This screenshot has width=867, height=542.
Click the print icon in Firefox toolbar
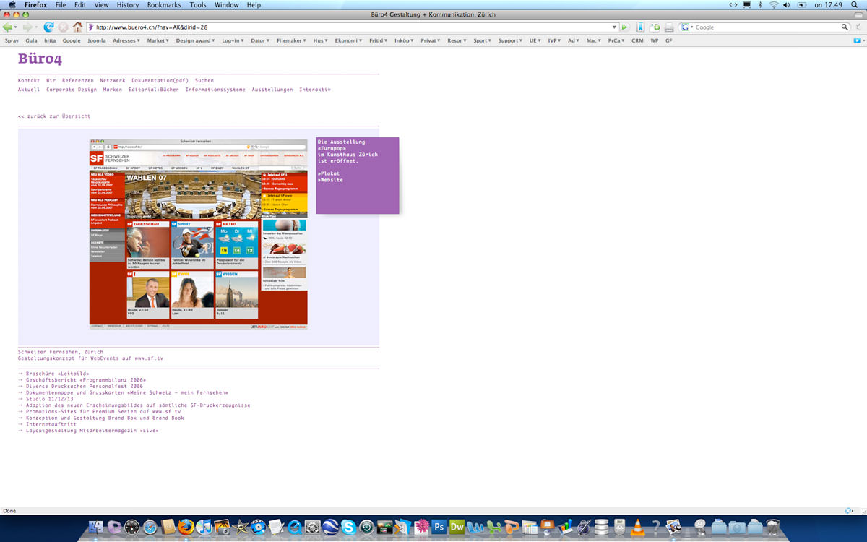click(x=669, y=27)
